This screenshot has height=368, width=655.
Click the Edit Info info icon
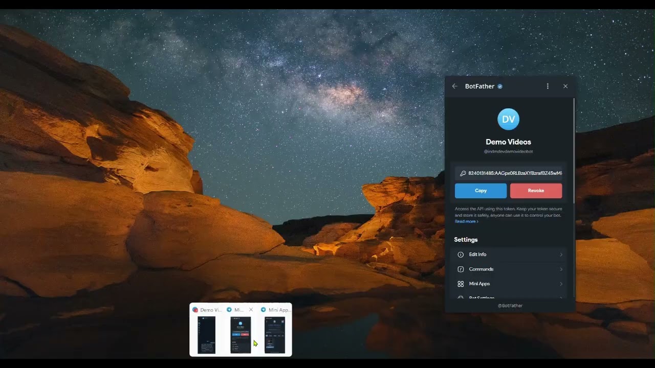click(x=461, y=255)
